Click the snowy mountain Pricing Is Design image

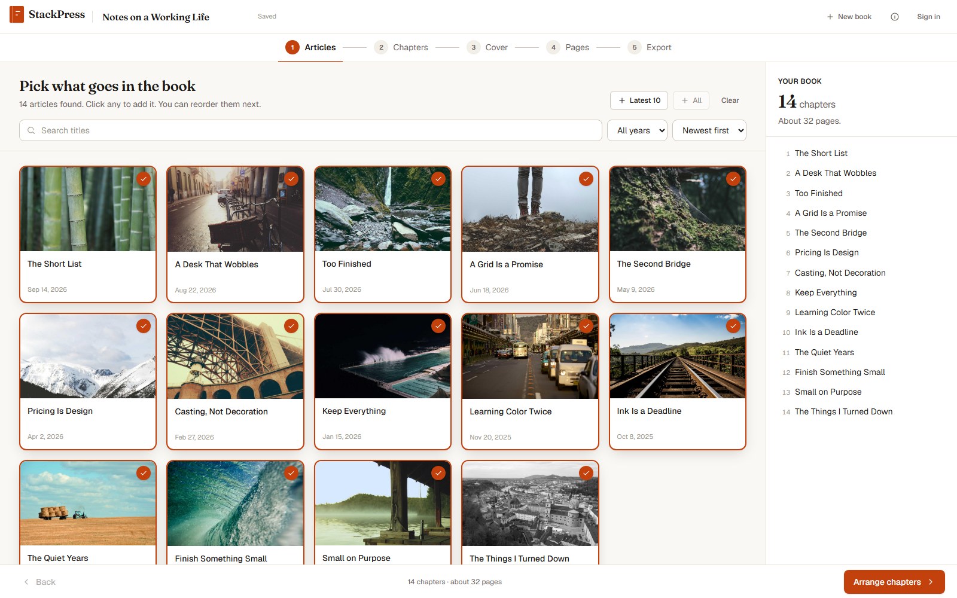88,356
